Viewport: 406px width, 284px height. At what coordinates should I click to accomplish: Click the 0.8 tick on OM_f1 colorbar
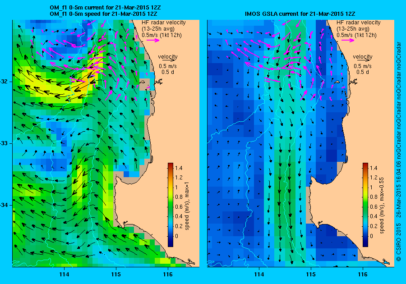click(x=179, y=197)
